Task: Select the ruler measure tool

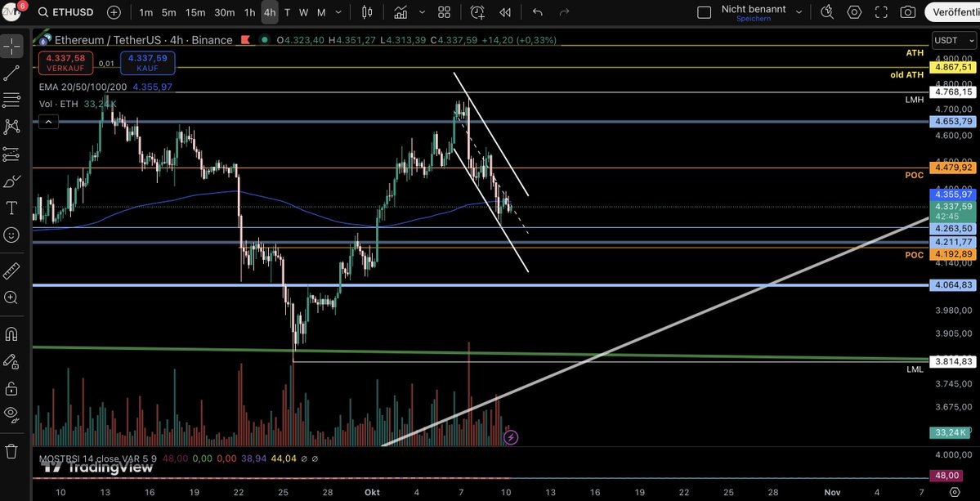Action: 11,271
